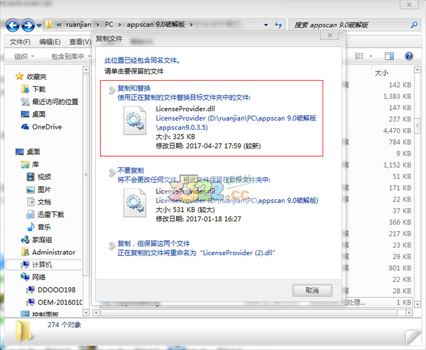Open view options dropdown arrow
Screen dimensions: 426x350
pyautogui.click(x=371, y=56)
